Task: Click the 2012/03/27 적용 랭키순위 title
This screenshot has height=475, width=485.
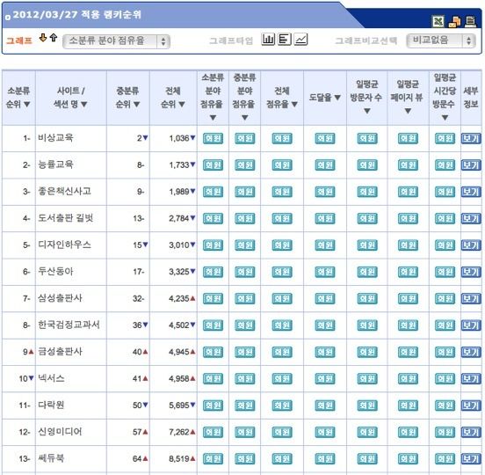Action: (x=77, y=15)
